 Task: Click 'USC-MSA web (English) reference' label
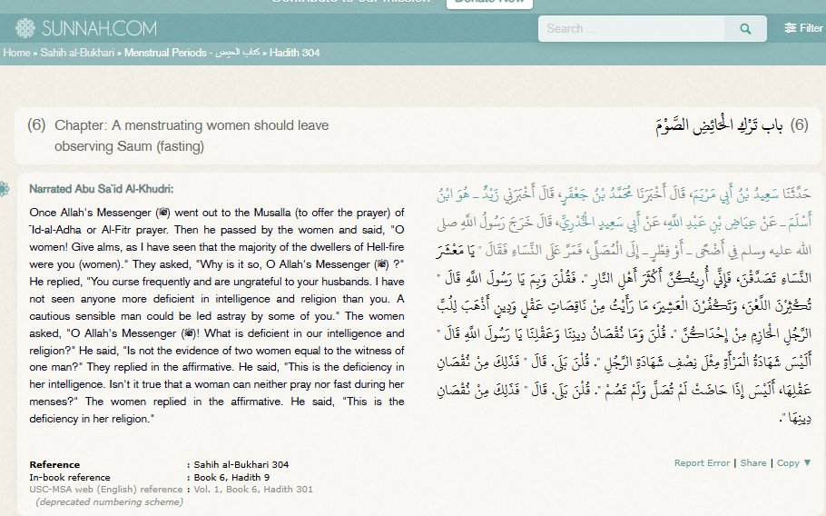tap(106, 489)
